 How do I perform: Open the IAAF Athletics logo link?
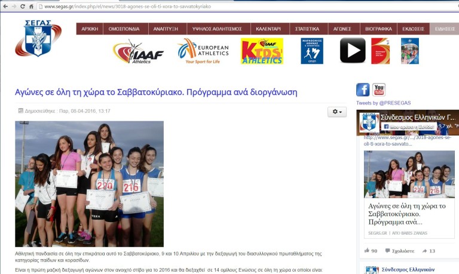pyautogui.click(x=138, y=52)
